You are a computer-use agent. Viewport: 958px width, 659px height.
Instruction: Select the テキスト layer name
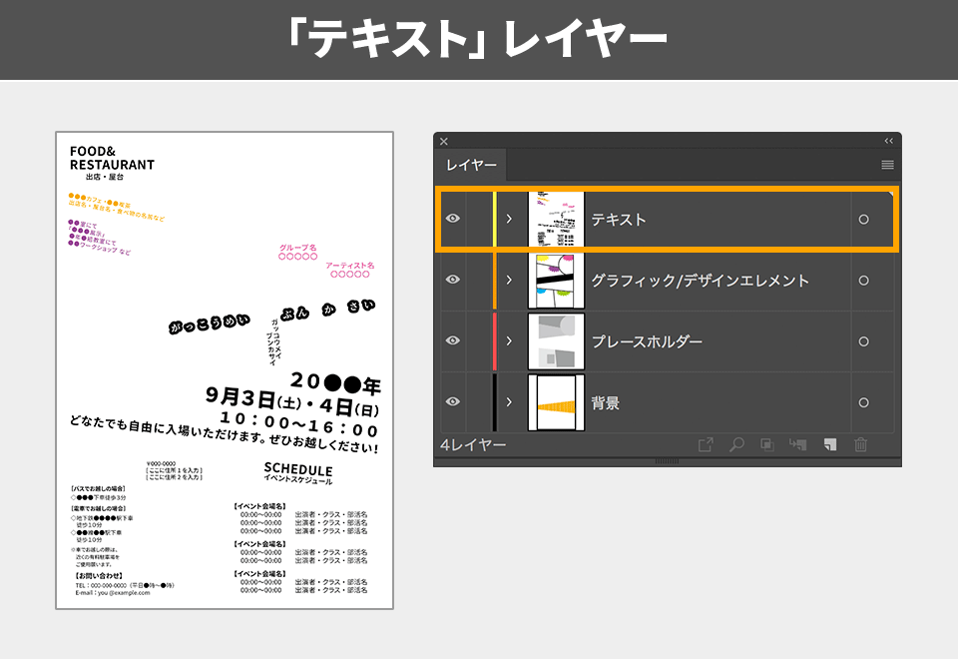tap(619, 220)
